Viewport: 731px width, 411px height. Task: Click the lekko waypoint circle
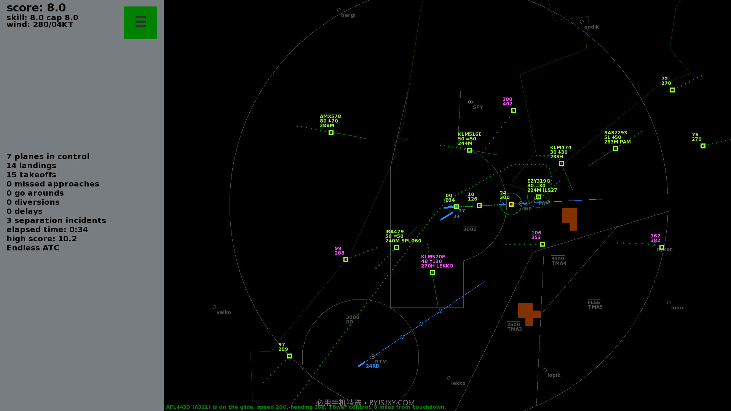(x=449, y=378)
